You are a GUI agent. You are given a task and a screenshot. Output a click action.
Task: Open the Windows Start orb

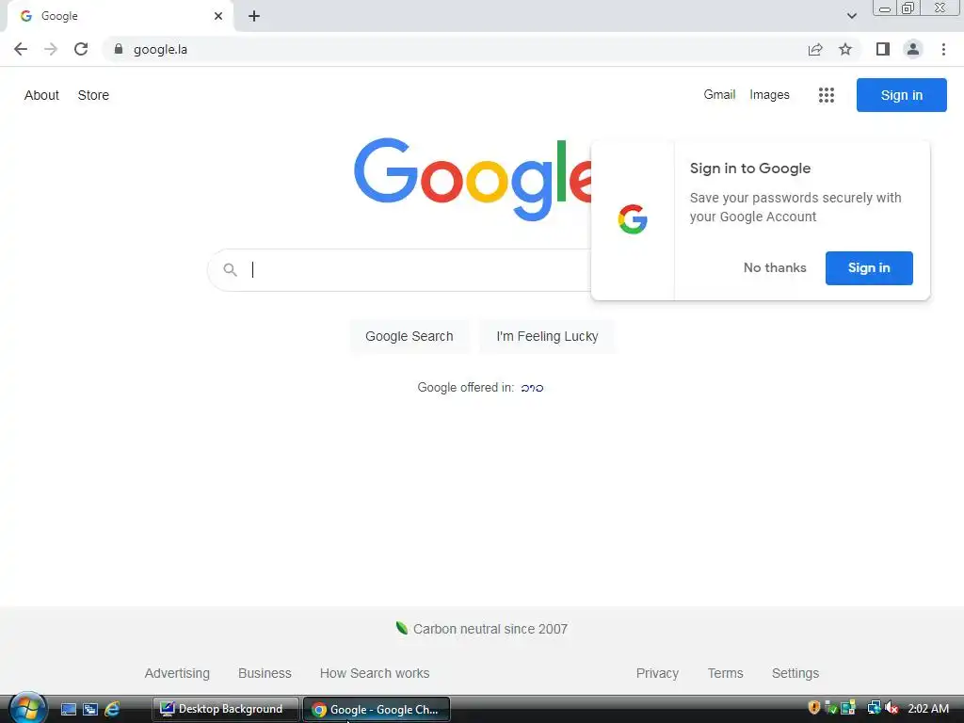point(27,708)
